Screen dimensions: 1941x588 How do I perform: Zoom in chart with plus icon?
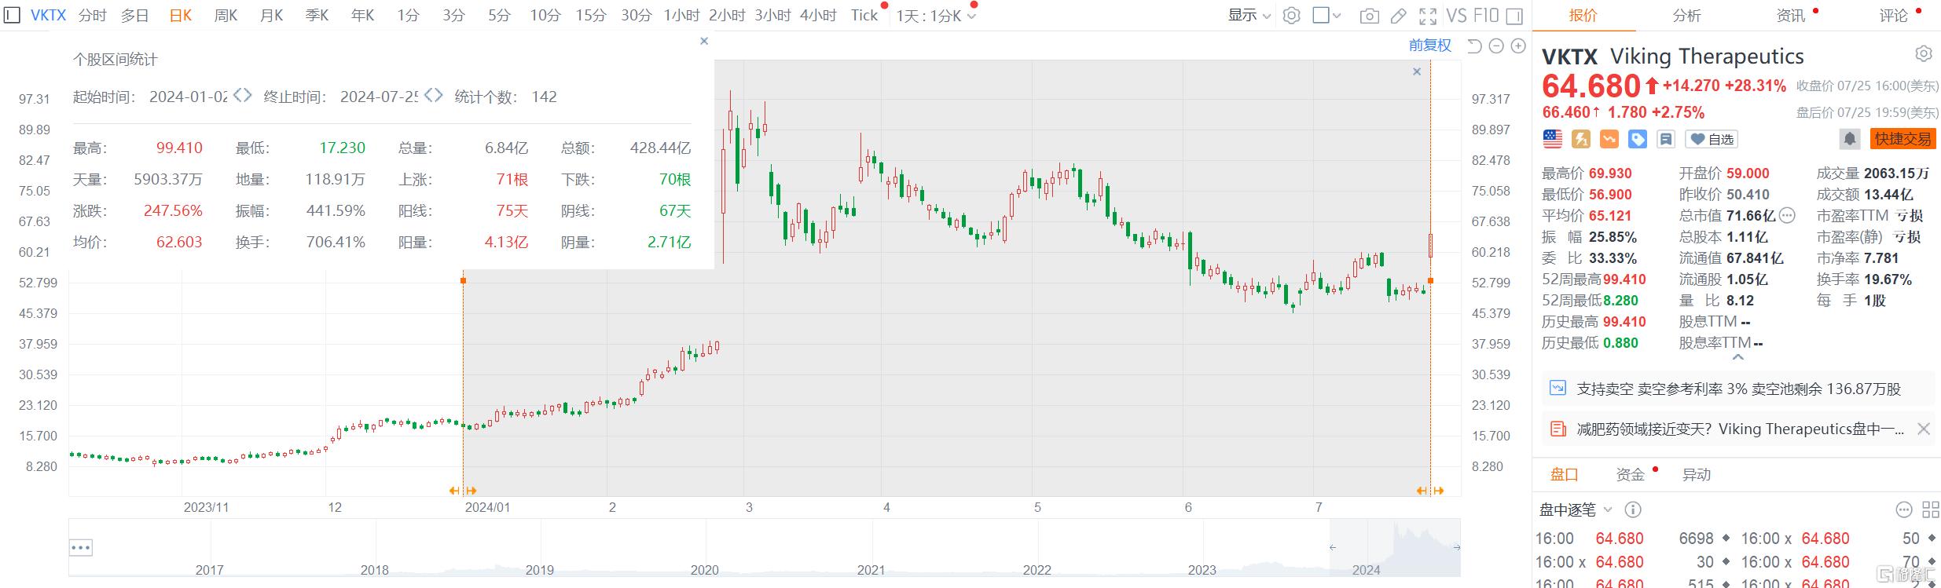tap(1517, 46)
